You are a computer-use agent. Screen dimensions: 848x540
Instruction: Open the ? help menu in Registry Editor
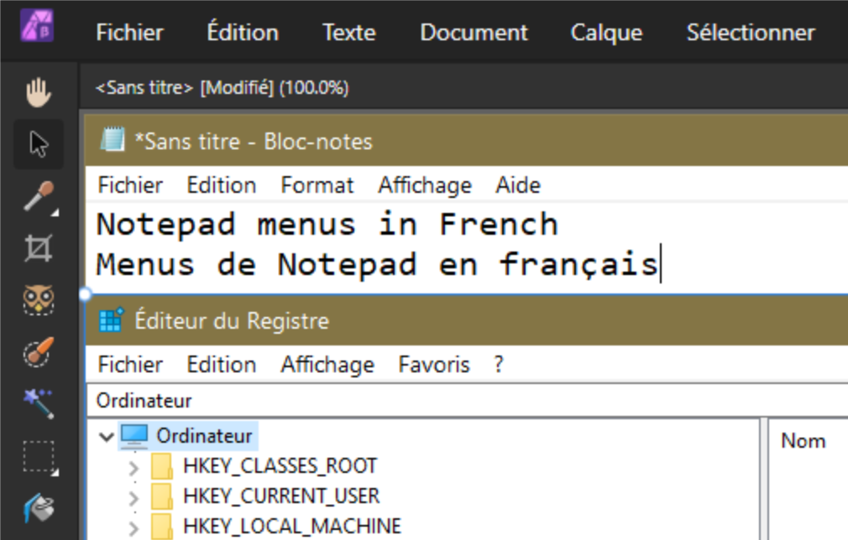499,365
